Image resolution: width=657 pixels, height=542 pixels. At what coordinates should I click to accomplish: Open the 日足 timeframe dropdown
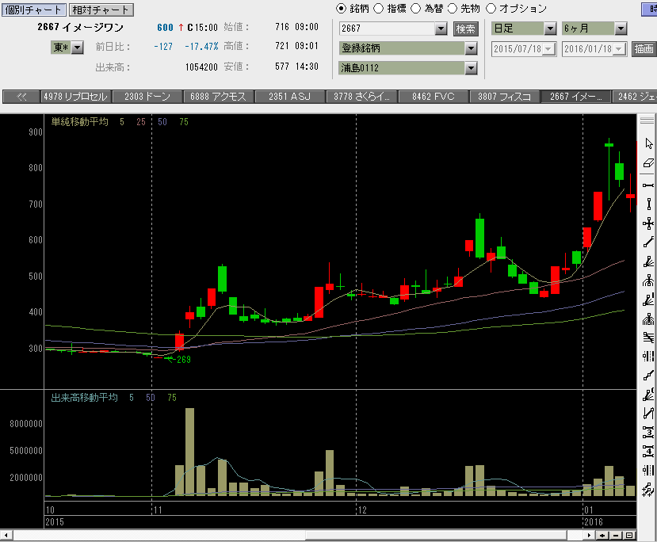pyautogui.click(x=550, y=29)
